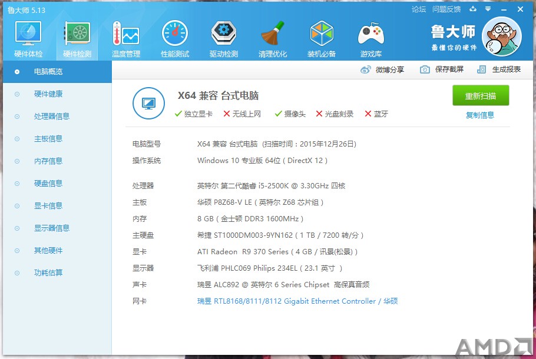Click the monitor value 飞利浦 PHLC069
Screen dimensions: 536x359
coord(270,268)
